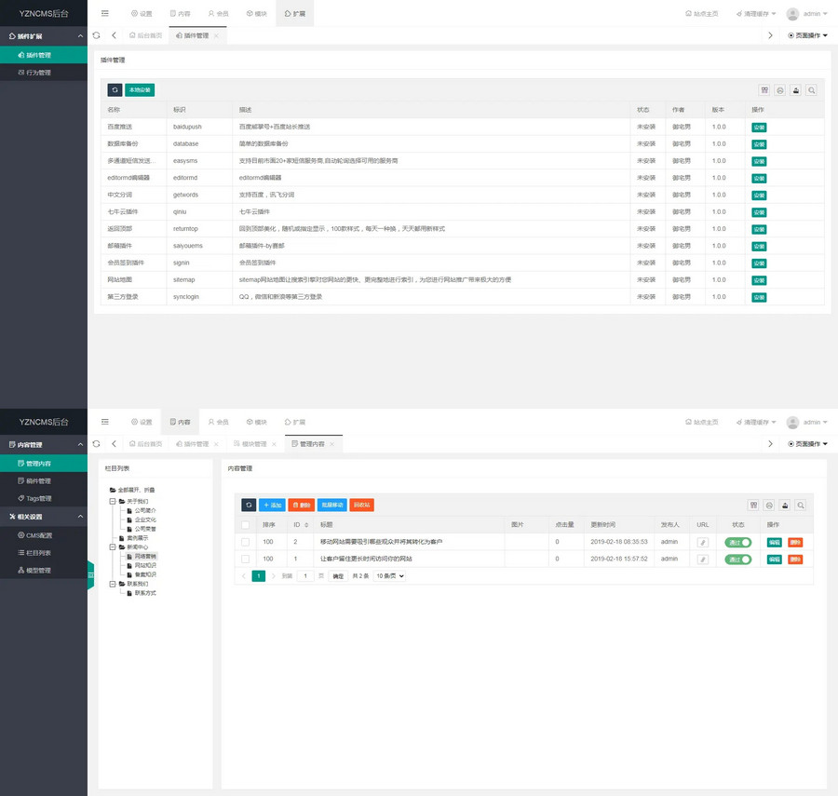Install the baidupush plugin
Viewport: 838px width, 796px height.
(759, 128)
